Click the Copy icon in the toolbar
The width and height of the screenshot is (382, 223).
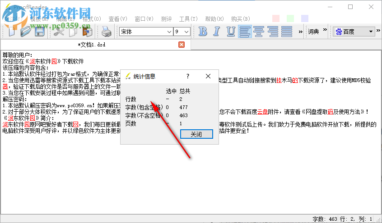73,32
